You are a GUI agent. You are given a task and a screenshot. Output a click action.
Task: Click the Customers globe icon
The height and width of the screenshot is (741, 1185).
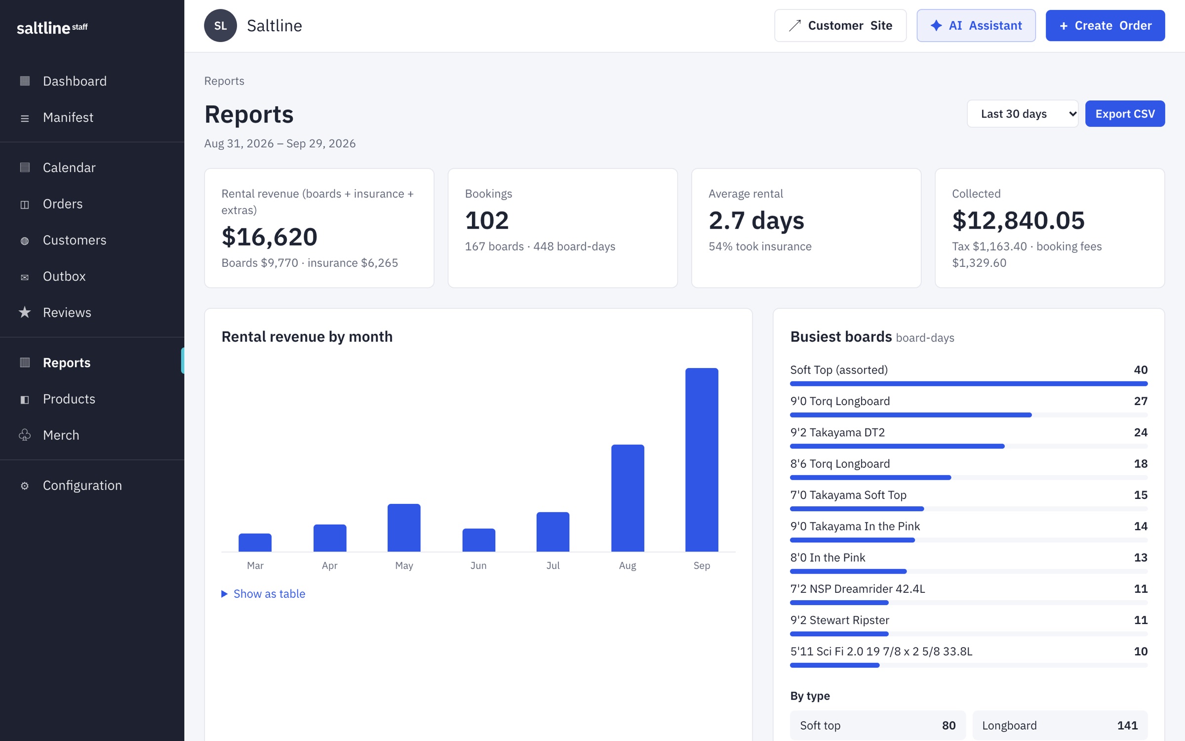pyautogui.click(x=25, y=241)
